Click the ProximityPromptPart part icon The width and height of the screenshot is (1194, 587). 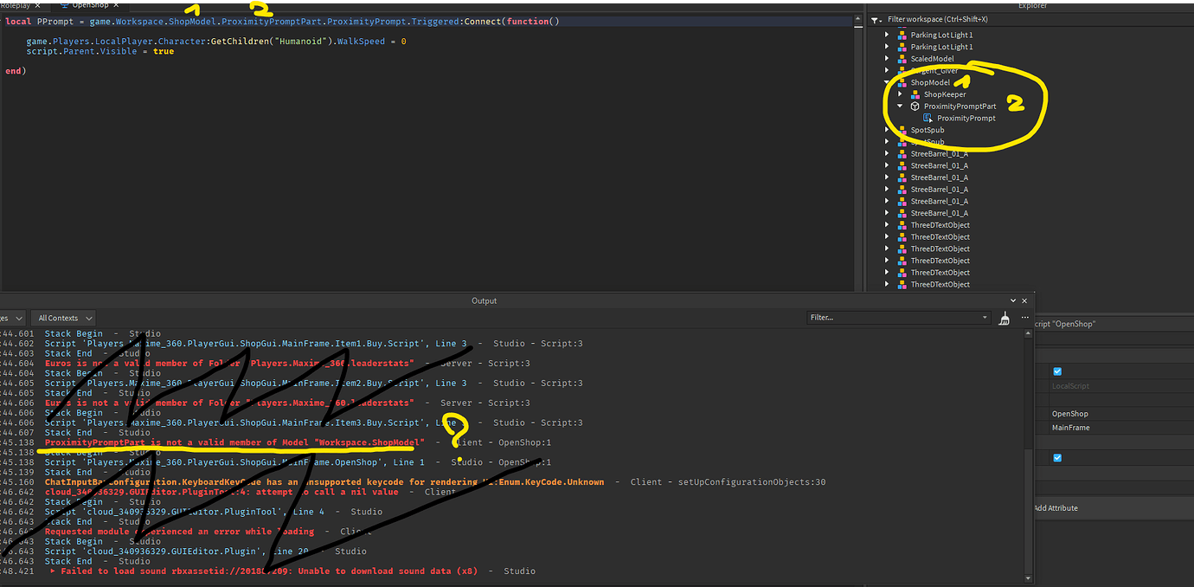click(916, 106)
